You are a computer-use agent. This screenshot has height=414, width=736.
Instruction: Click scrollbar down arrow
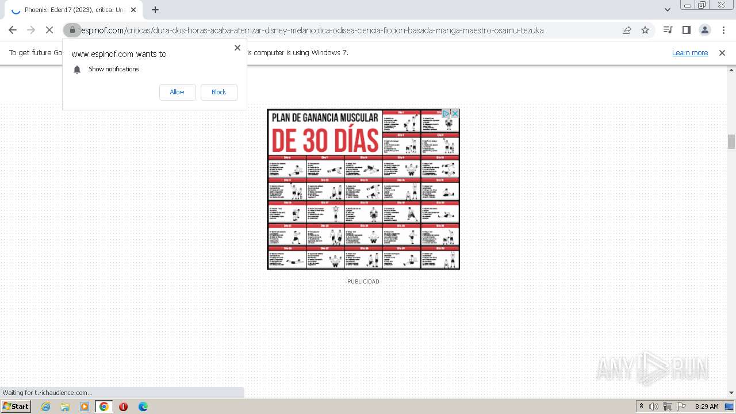coord(731,393)
